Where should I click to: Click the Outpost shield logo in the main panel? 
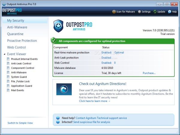(x=58, y=26)
